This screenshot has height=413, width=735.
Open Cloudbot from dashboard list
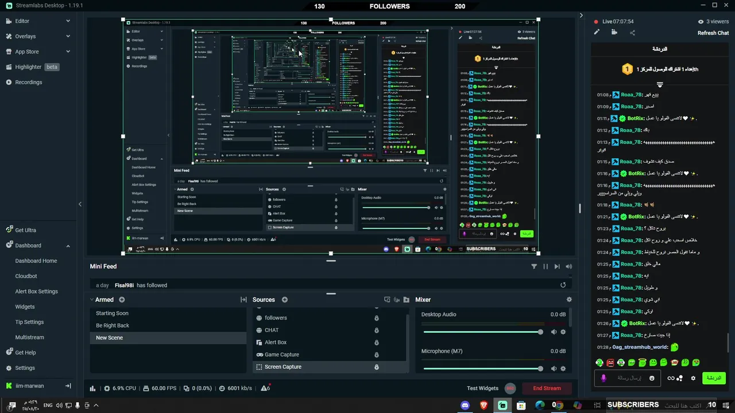click(26, 276)
